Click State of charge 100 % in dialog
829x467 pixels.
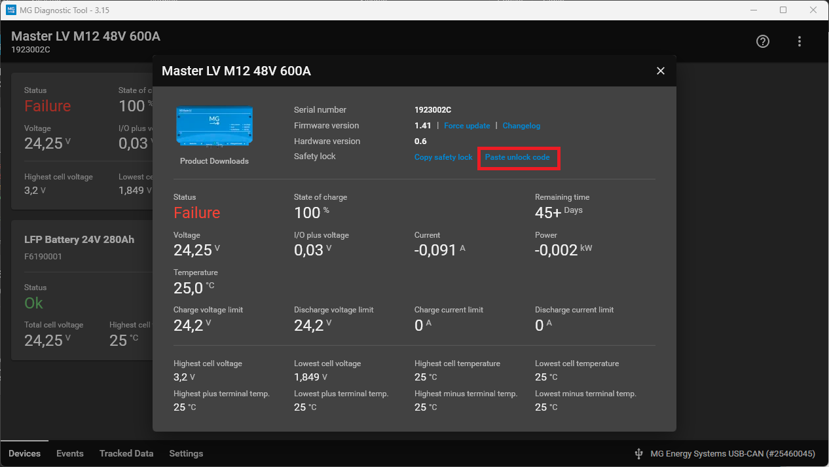coord(312,212)
